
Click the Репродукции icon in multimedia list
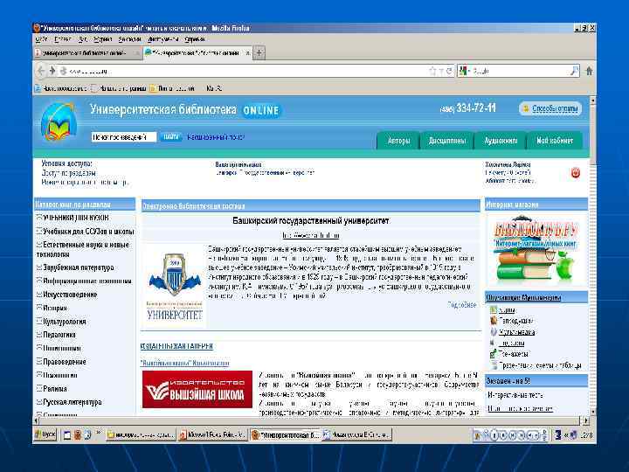pyautogui.click(x=494, y=321)
